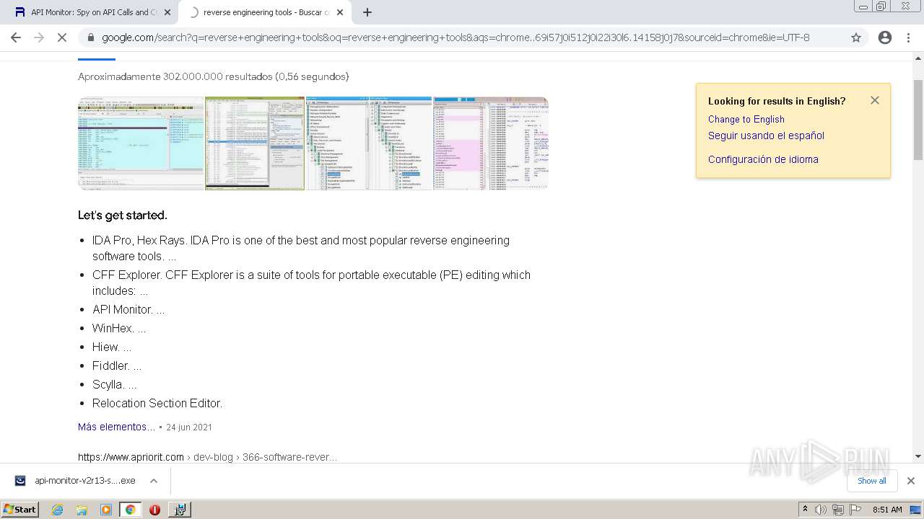924x519 pixels.
Task: Open third tree-view screenshot thumbnail
Action: tap(369, 143)
